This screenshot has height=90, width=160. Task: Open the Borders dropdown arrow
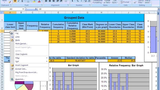pyautogui.click(x=30, y=1)
